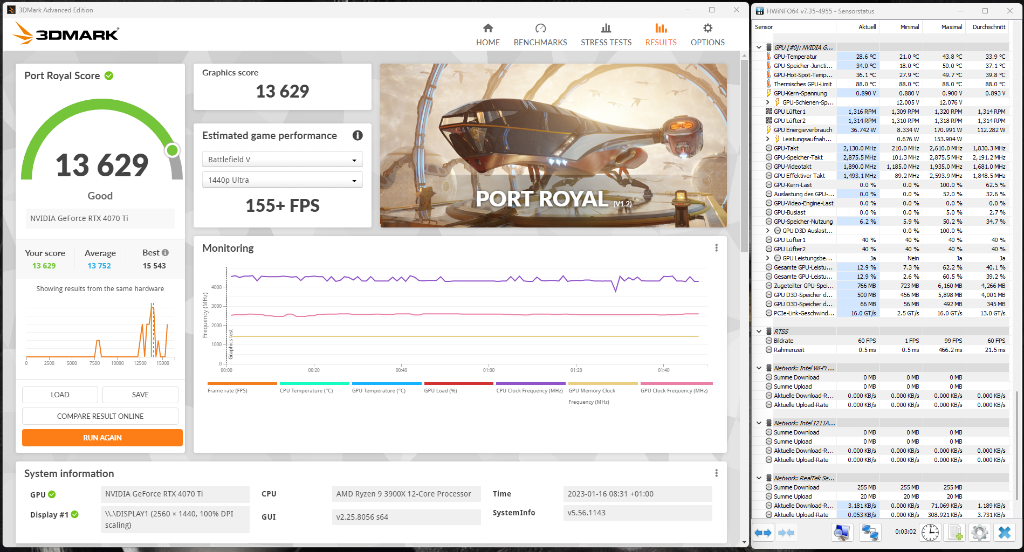Toggle GPU Memory Clock Frequency legend
This screenshot has width=1024, height=552.
click(603, 394)
